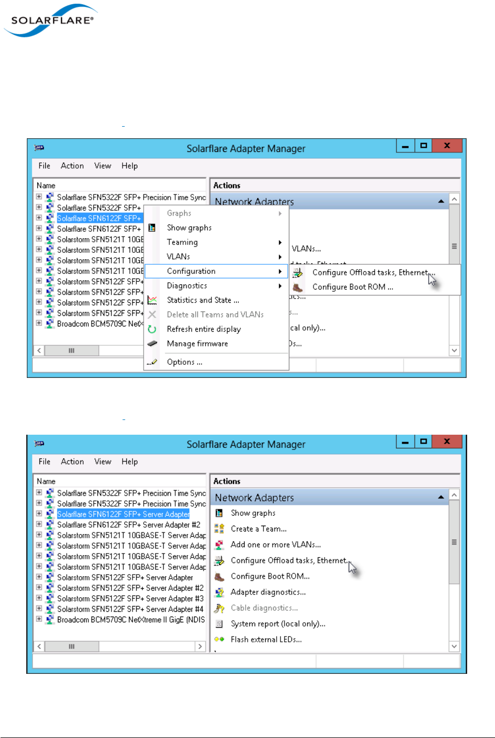Open the Help menu in lower window
Viewport: 495px width, 738px height.
(129, 462)
